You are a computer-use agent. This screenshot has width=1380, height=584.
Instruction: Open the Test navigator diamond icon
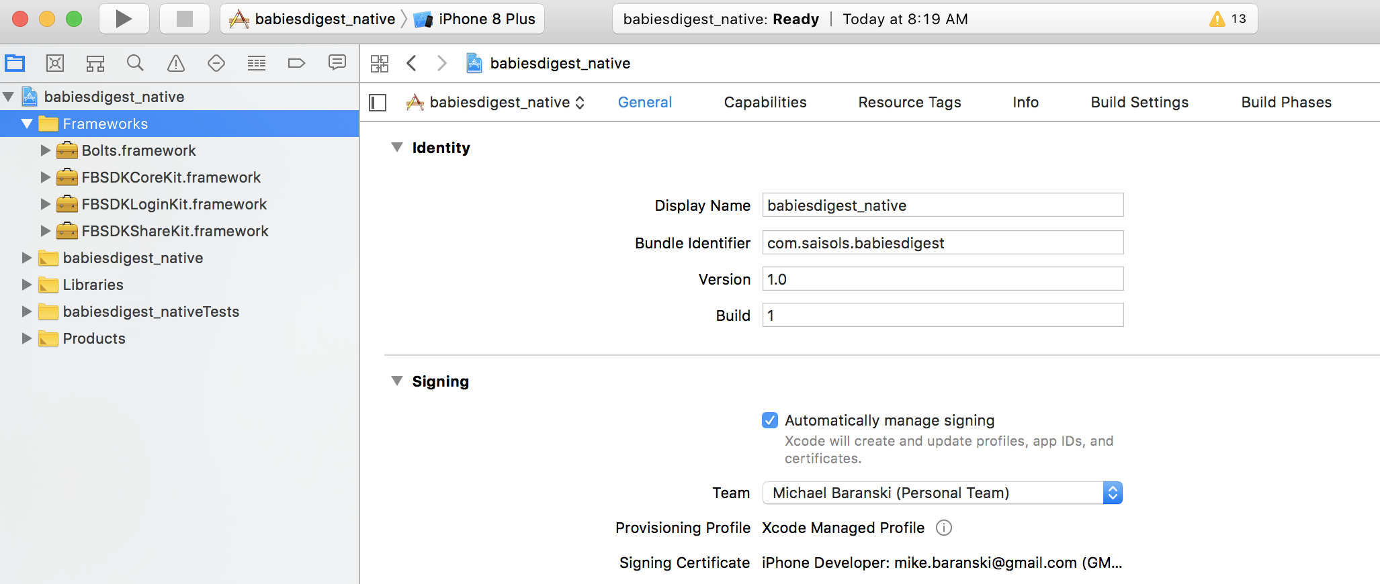(216, 63)
